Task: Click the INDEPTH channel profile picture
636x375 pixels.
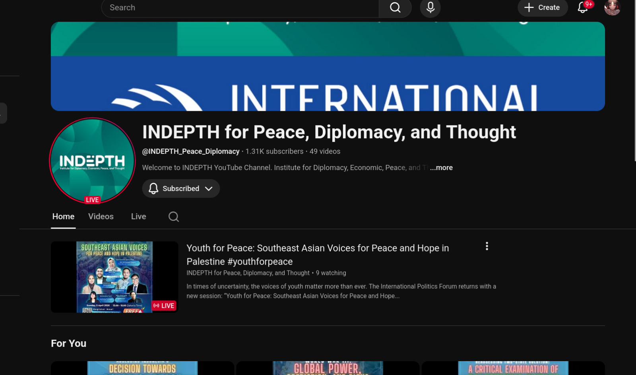Action: point(92,161)
